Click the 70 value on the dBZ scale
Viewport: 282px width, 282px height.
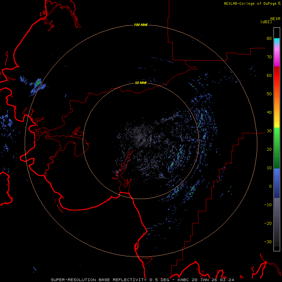(269, 57)
